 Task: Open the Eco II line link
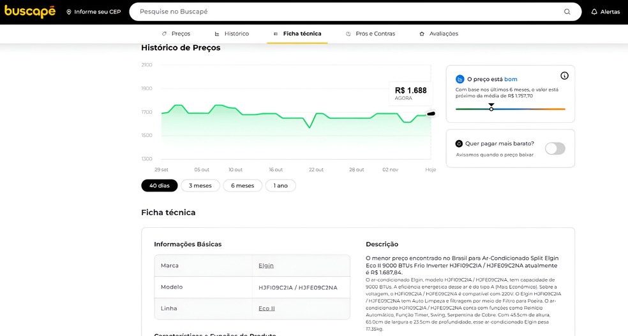(266, 308)
